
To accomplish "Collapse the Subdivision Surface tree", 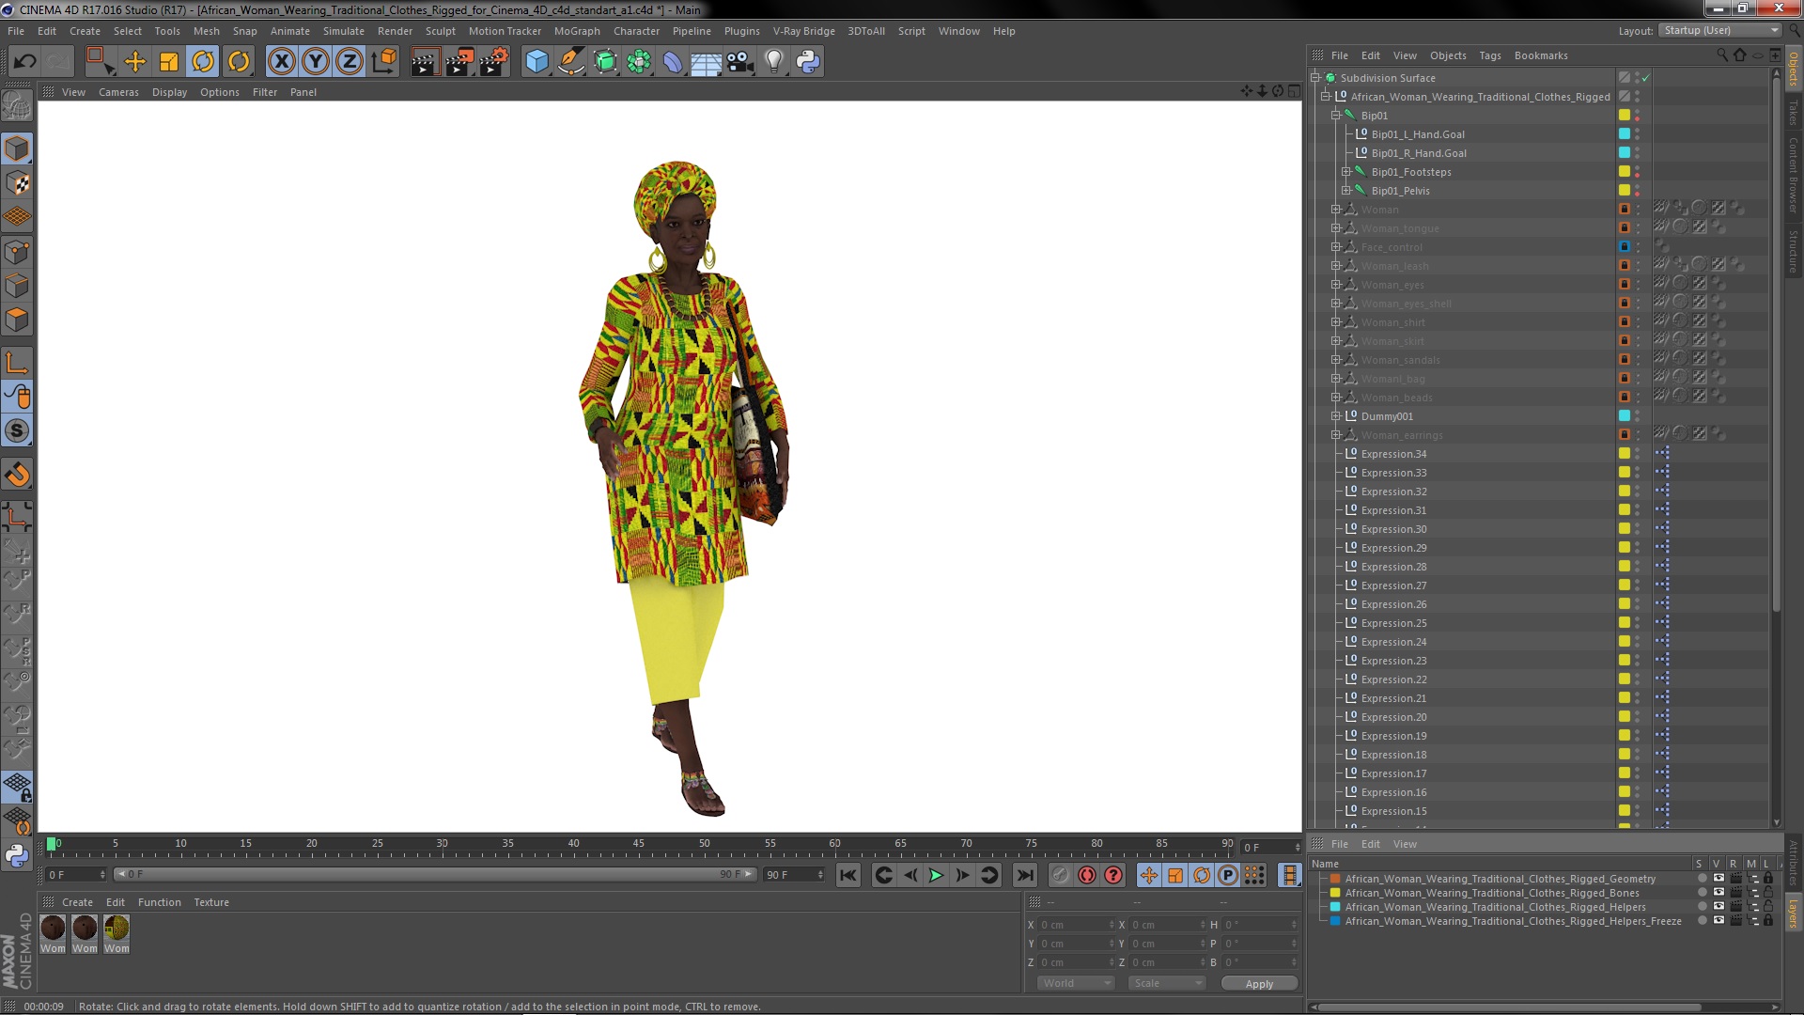I will pos(1316,78).
